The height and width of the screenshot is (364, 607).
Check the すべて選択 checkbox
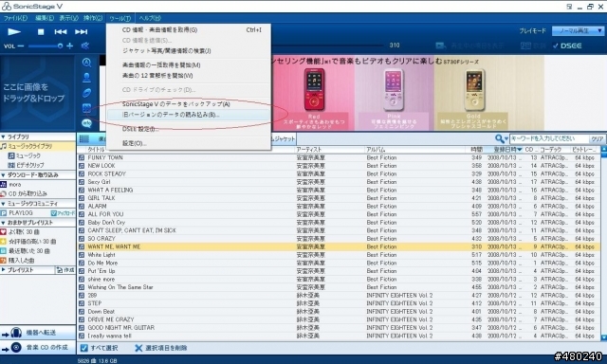tap(84, 348)
